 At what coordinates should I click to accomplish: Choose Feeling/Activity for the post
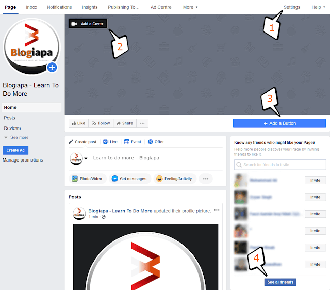coord(174,179)
